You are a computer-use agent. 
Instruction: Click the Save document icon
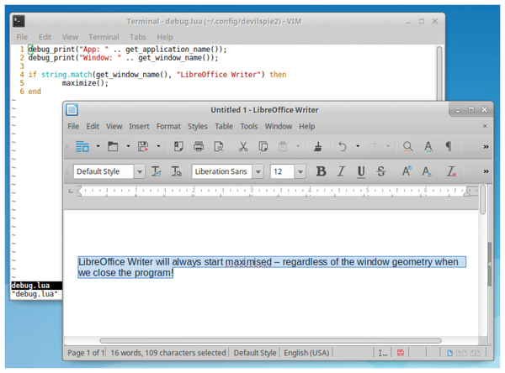point(143,147)
